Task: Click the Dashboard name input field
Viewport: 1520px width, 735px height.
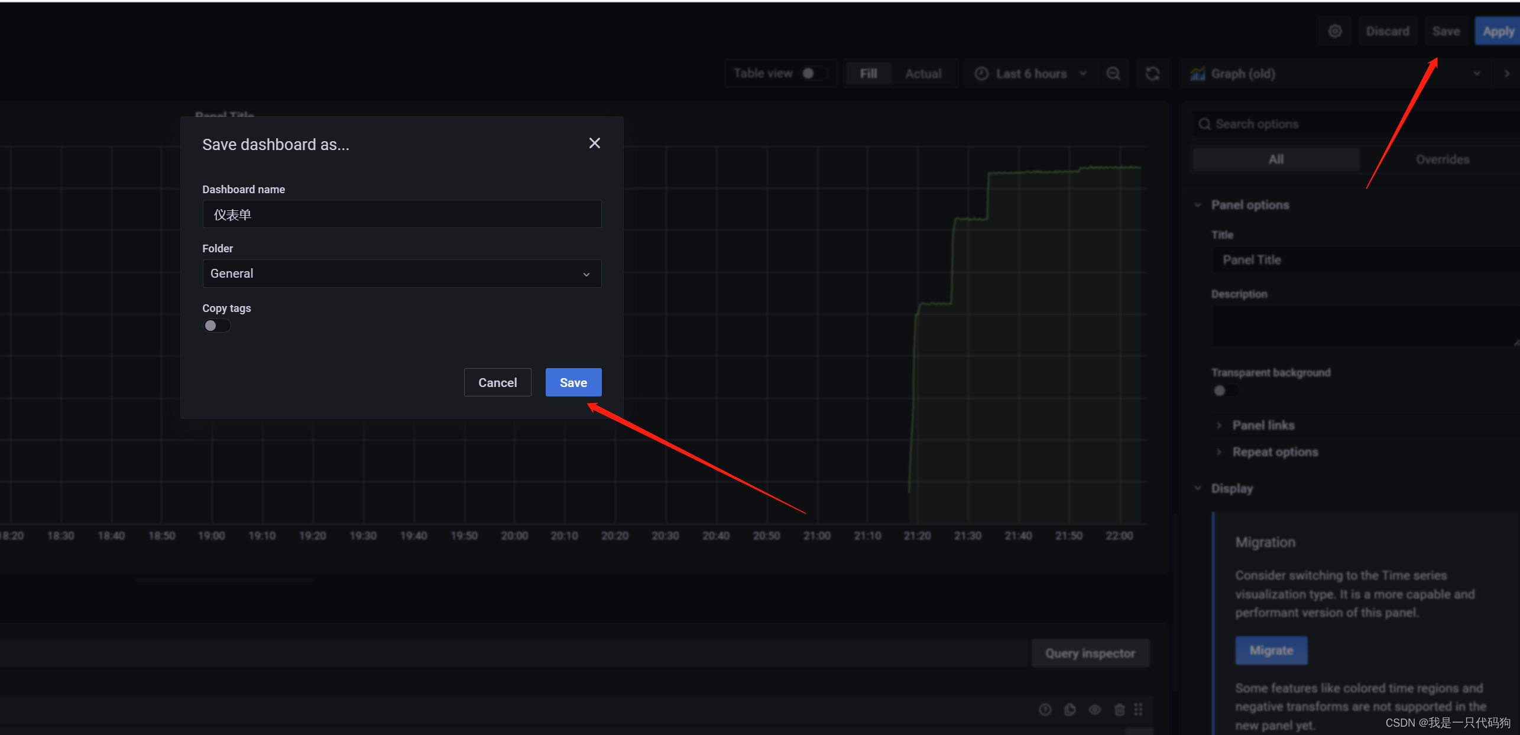Action: tap(401, 214)
